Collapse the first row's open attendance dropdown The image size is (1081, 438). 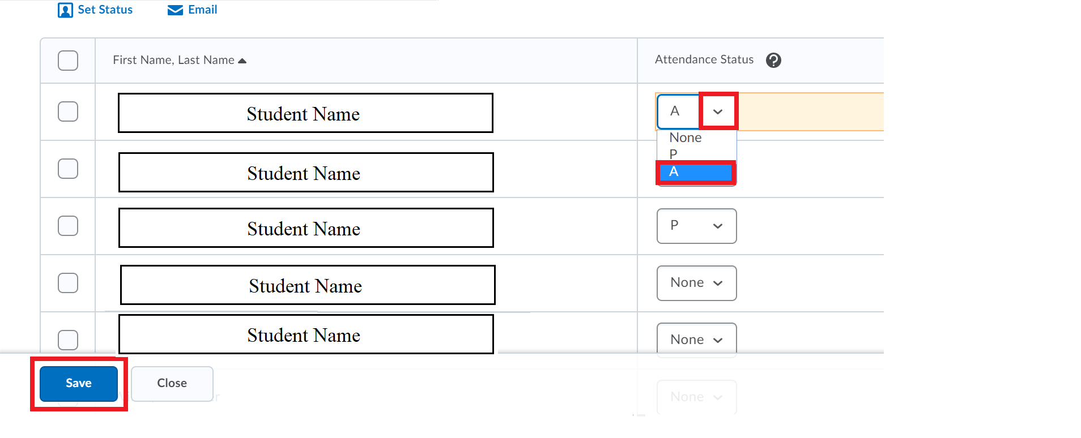718,111
